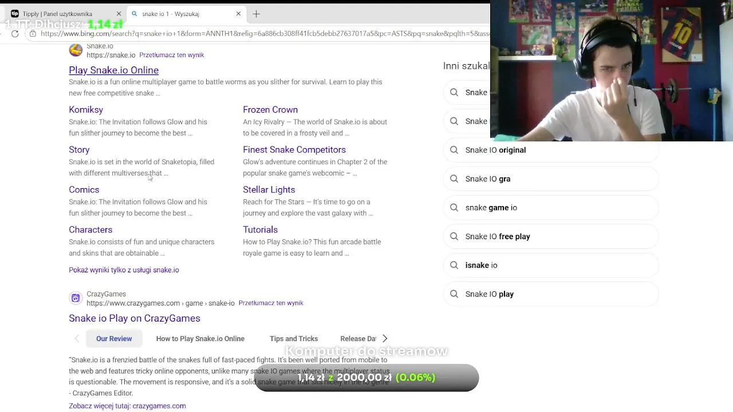Image resolution: width=733 pixels, height=412 pixels.
Task: Click snippet 'Glow's adventure continues in Chapter 2'
Action: pos(315,168)
